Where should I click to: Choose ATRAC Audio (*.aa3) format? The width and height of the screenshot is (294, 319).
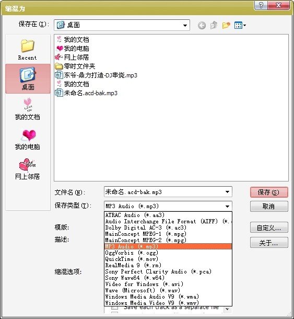(x=168, y=215)
